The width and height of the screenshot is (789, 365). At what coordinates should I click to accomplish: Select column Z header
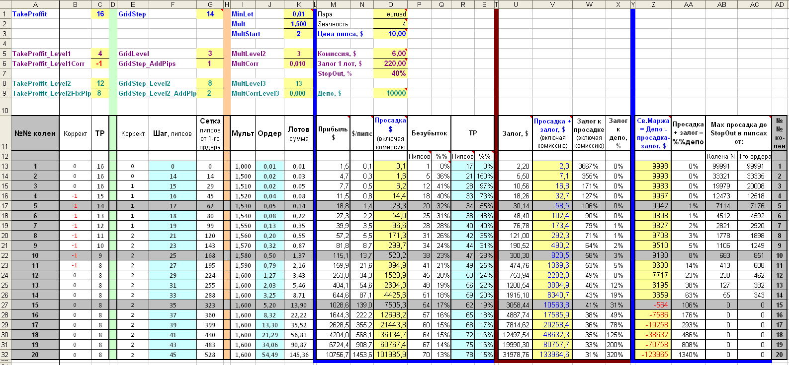click(x=653, y=4)
